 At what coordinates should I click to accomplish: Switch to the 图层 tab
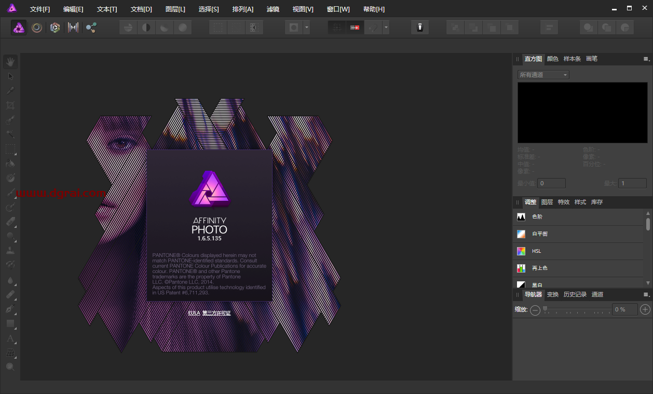(x=547, y=202)
